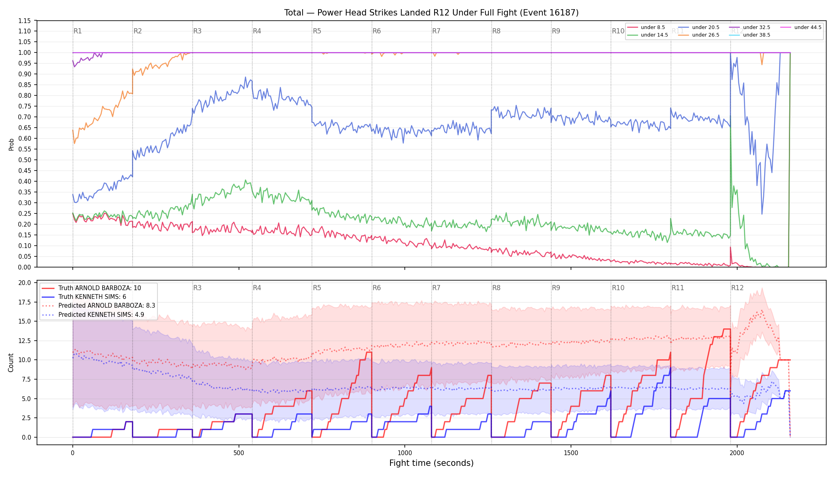Click the 1.00 tick on the Prob axis
Screen dimensions: 835x477
(24, 53)
